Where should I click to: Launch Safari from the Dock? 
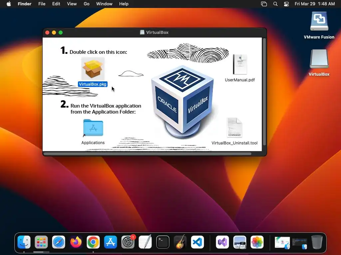(59, 242)
